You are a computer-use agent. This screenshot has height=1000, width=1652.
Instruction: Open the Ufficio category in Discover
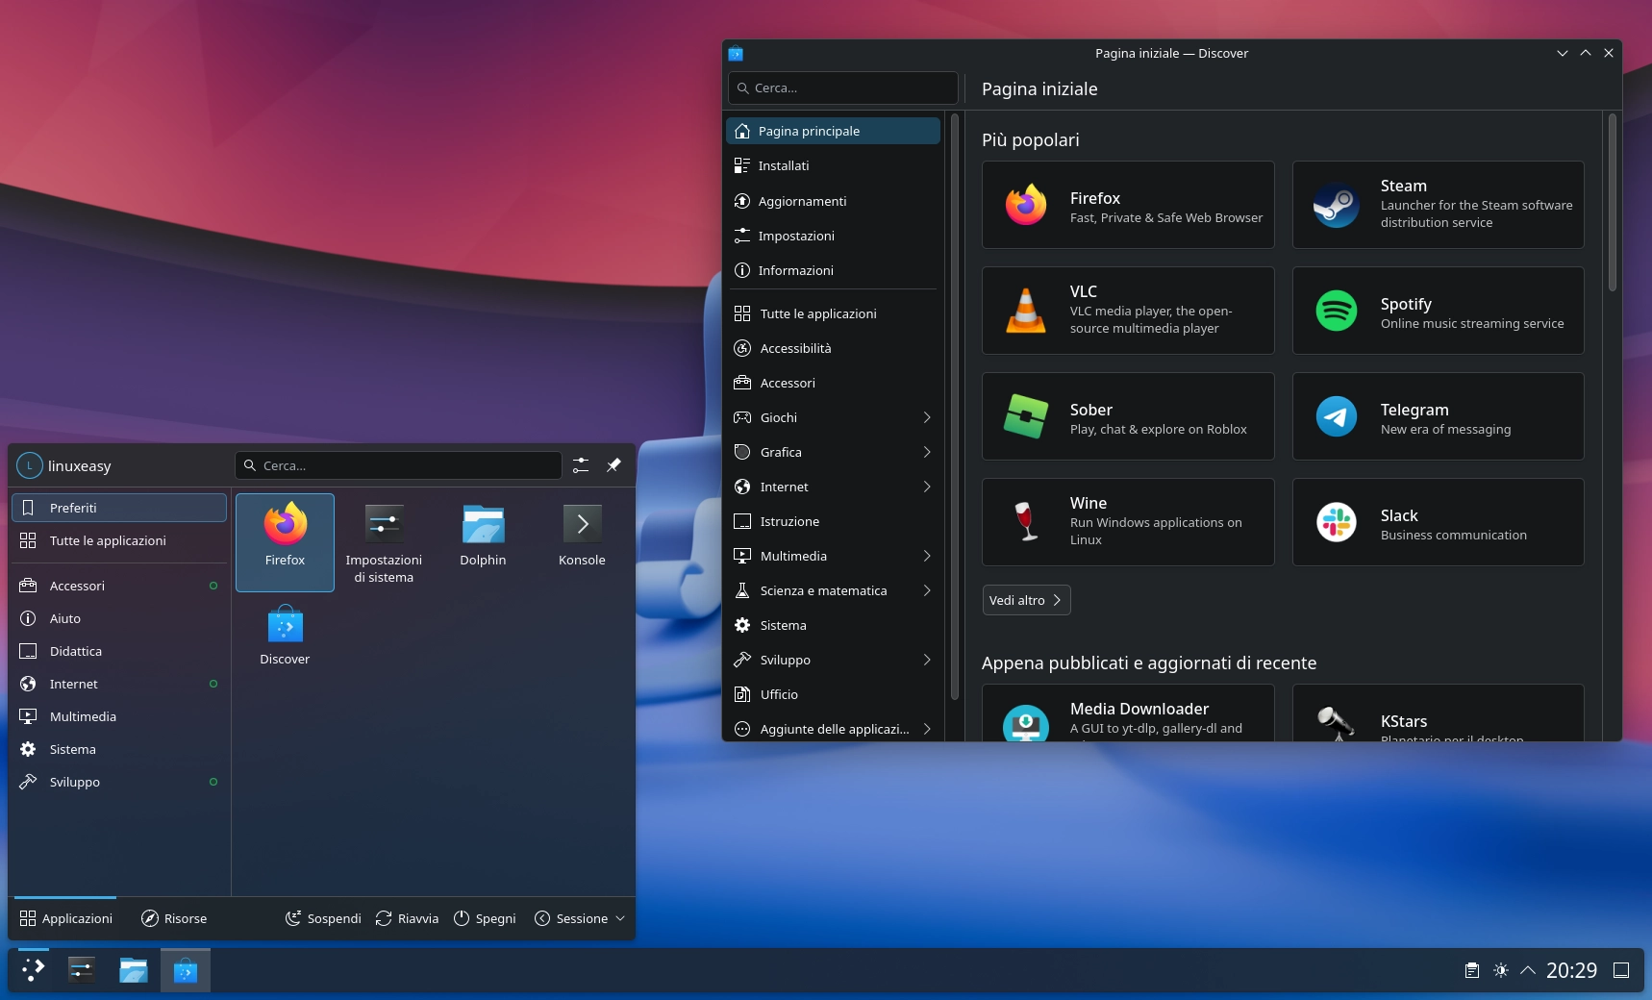pyautogui.click(x=833, y=694)
